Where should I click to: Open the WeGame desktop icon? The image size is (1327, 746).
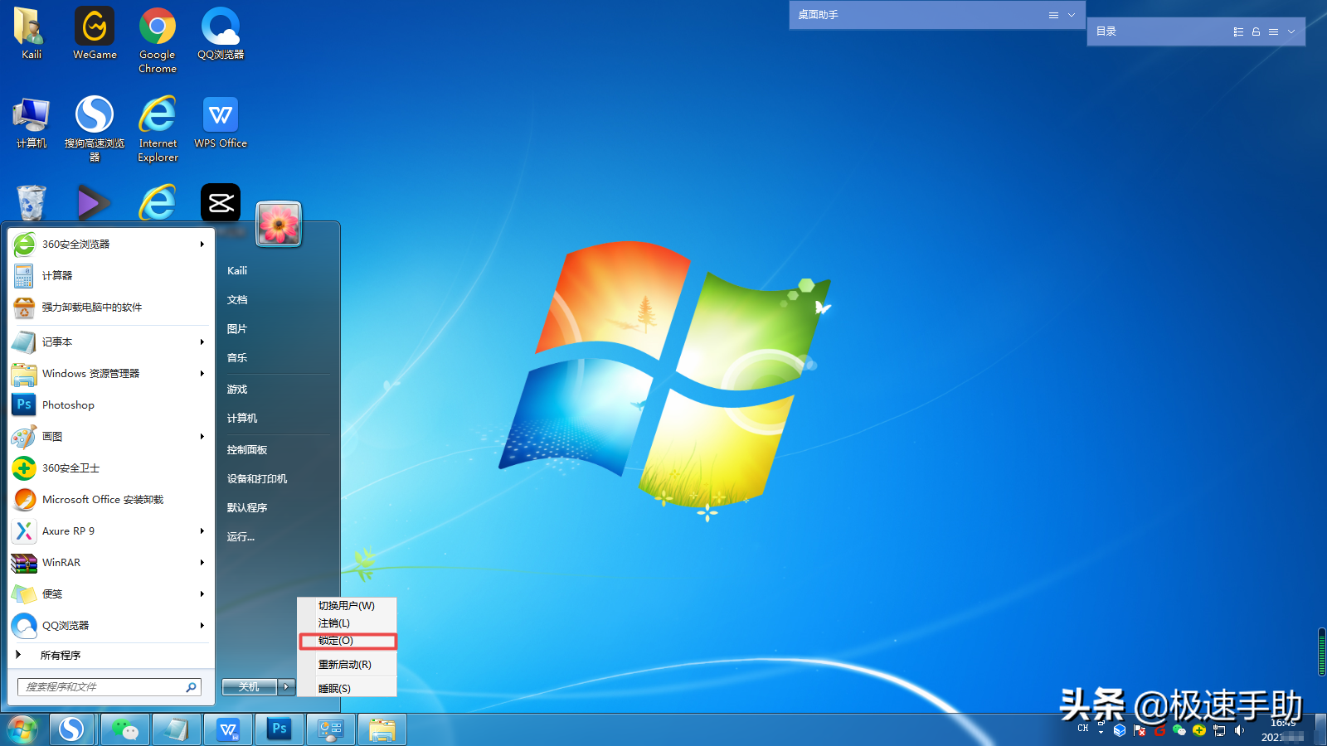95,33
